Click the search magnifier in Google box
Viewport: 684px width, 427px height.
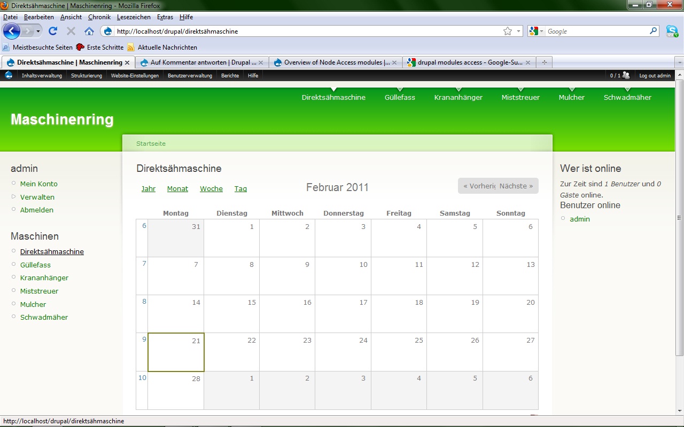pos(653,31)
